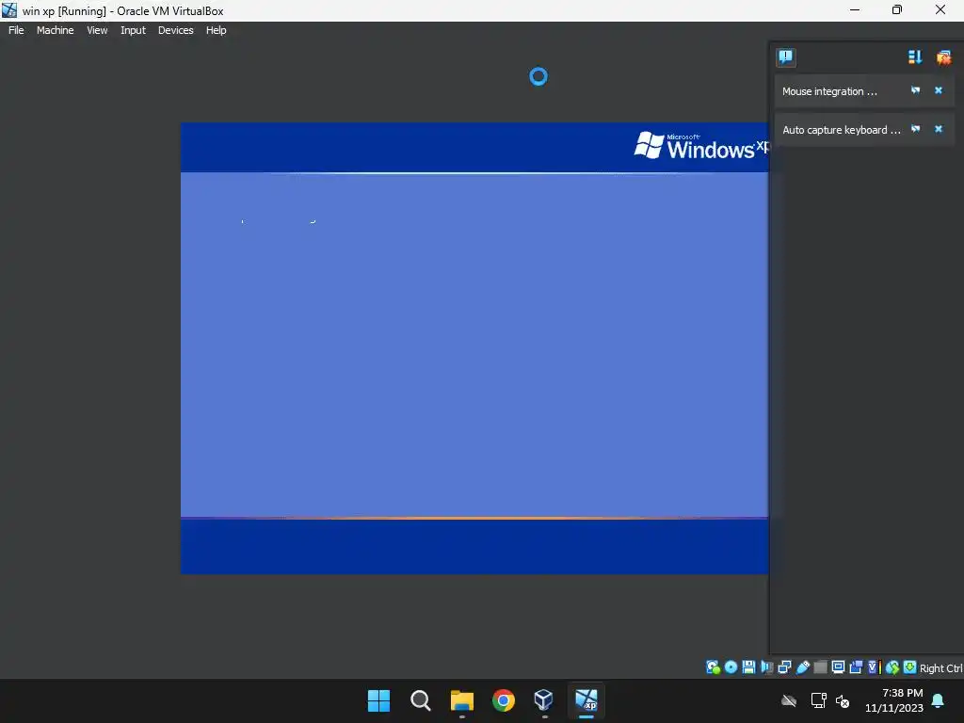Click the mouse integration indicator
Screen dimensions: 964x723
pos(892,667)
